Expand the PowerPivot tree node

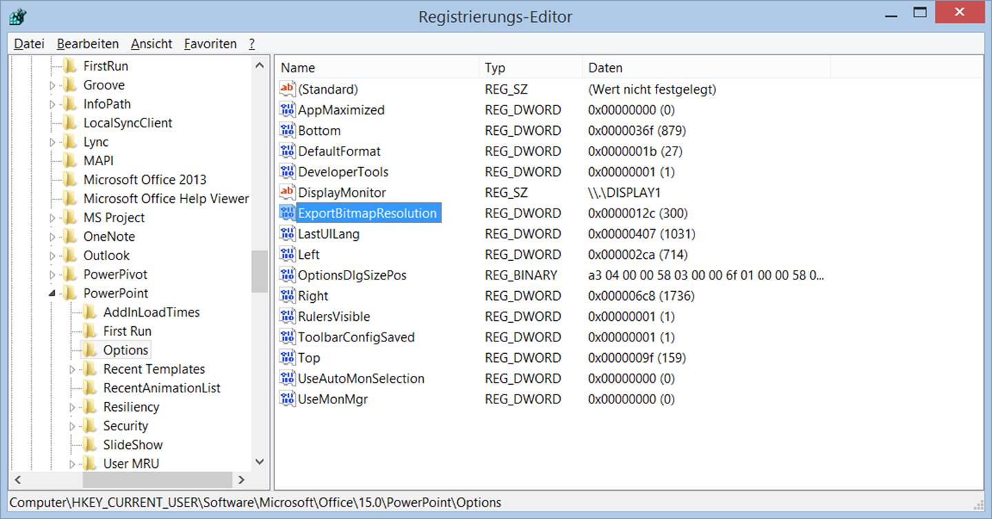(x=52, y=275)
